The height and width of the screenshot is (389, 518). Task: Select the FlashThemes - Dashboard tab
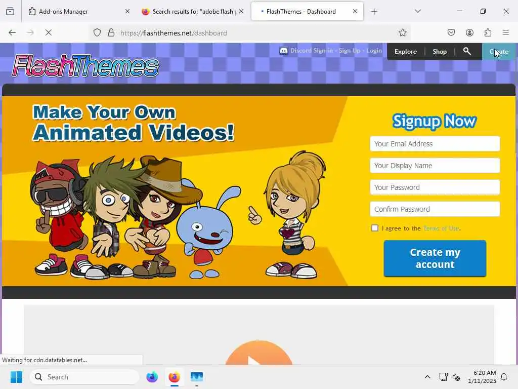(x=307, y=12)
